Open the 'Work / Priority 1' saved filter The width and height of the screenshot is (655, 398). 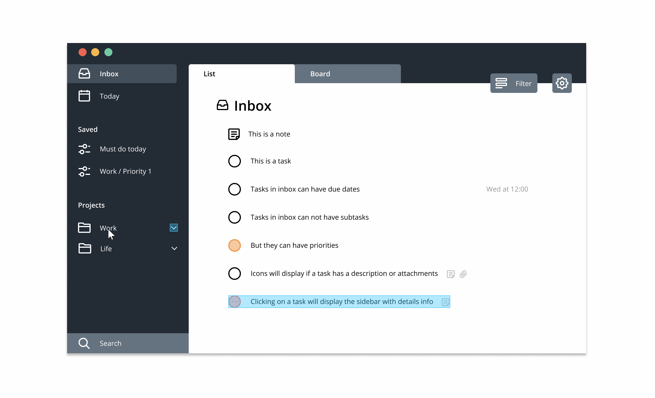[x=125, y=171]
